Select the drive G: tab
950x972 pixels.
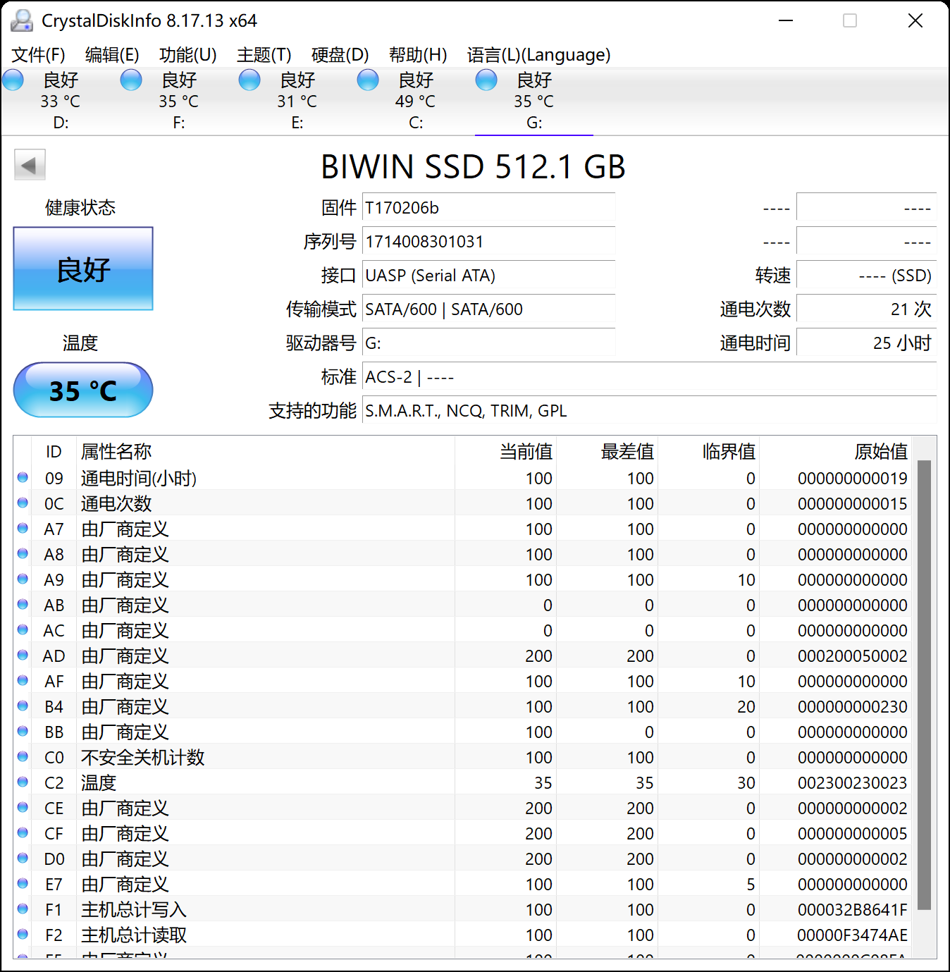534,101
